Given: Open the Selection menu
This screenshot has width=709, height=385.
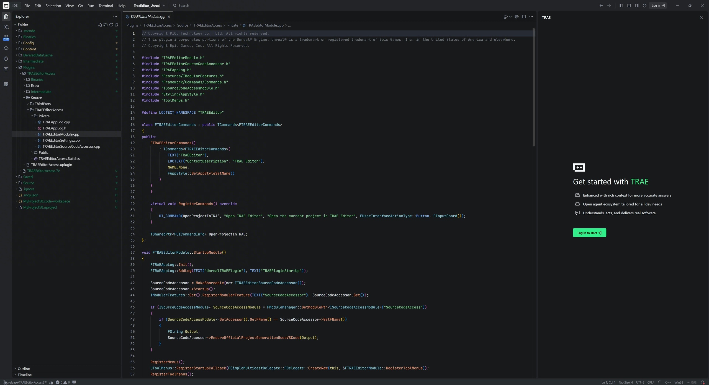Looking at the screenshot, I should tap(53, 6).
